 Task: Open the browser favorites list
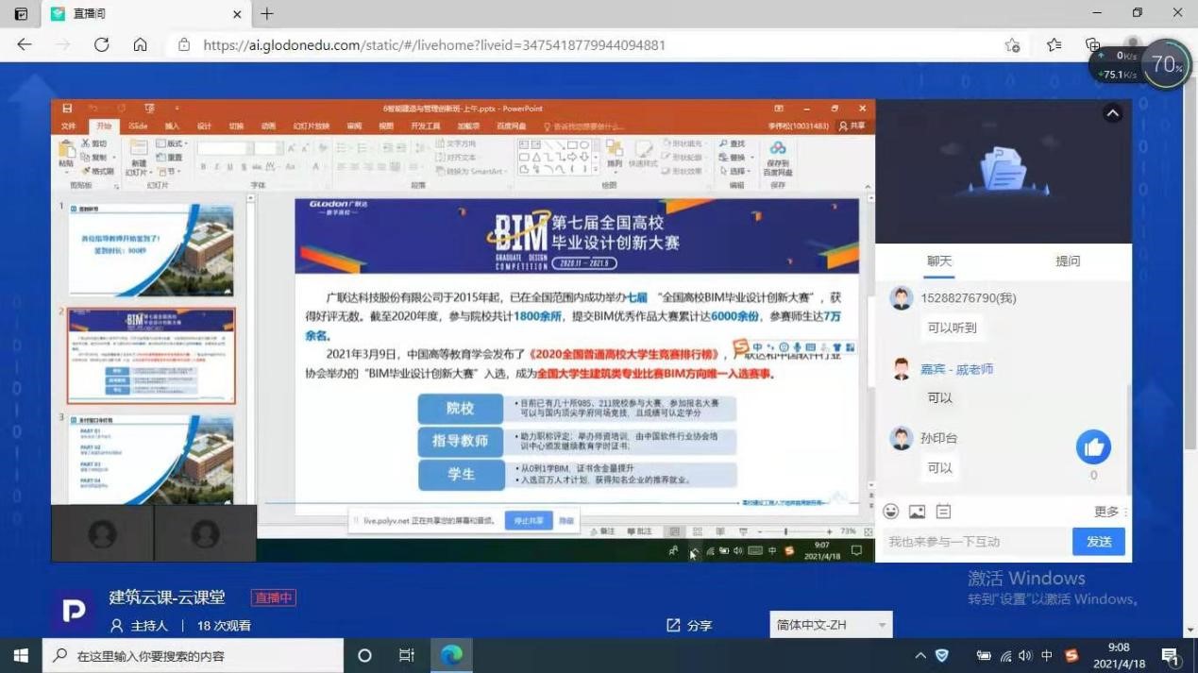[1054, 44]
